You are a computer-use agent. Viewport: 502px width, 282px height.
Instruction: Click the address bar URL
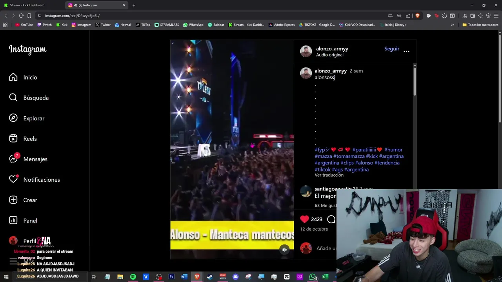[72, 16]
